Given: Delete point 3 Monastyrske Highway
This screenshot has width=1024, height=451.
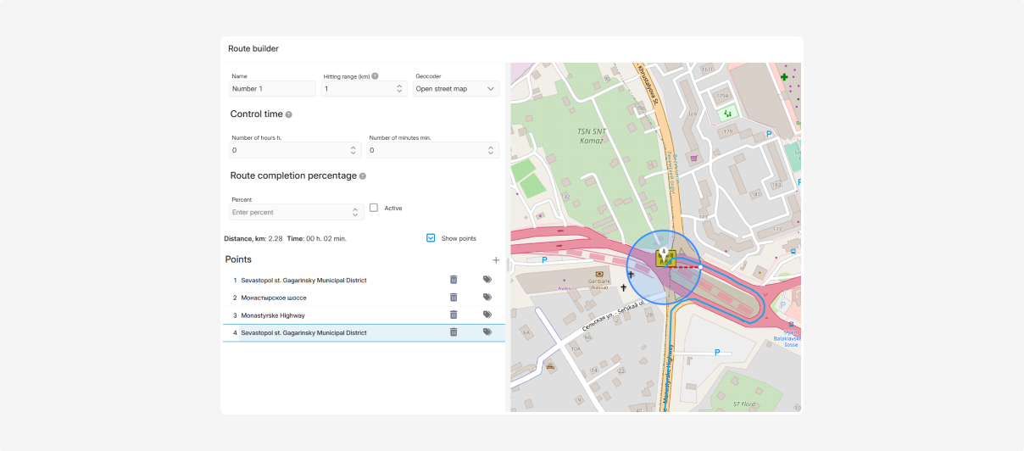Looking at the screenshot, I should click(454, 315).
